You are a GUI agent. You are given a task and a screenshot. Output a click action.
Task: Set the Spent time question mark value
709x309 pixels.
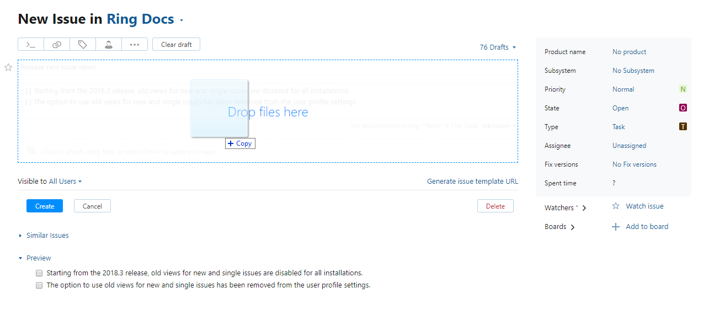(x=614, y=183)
